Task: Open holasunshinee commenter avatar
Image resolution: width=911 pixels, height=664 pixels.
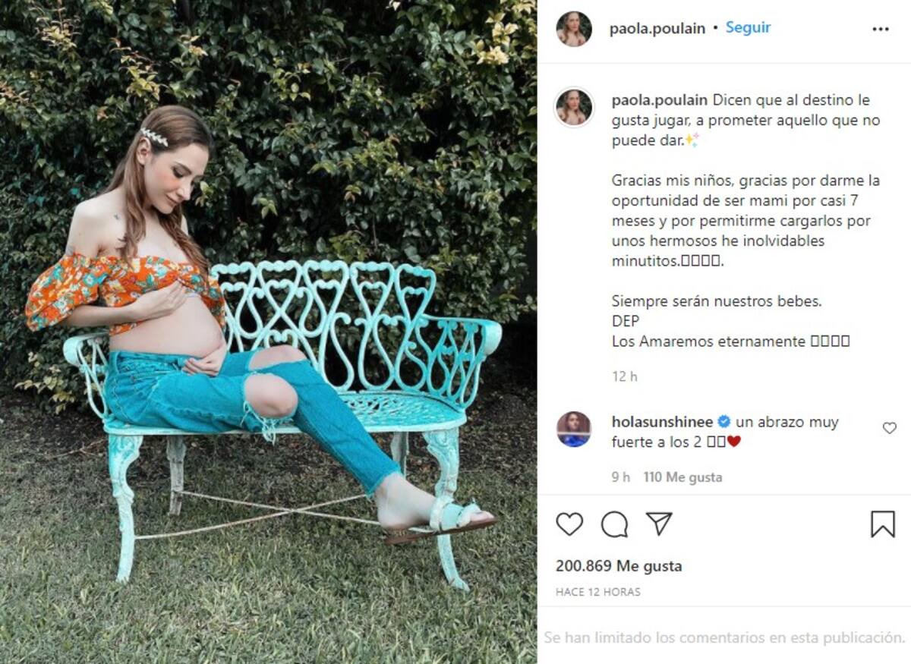Action: 574,429
